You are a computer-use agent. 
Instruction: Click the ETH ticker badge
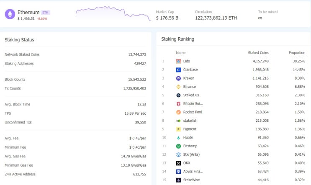pos(46,13)
